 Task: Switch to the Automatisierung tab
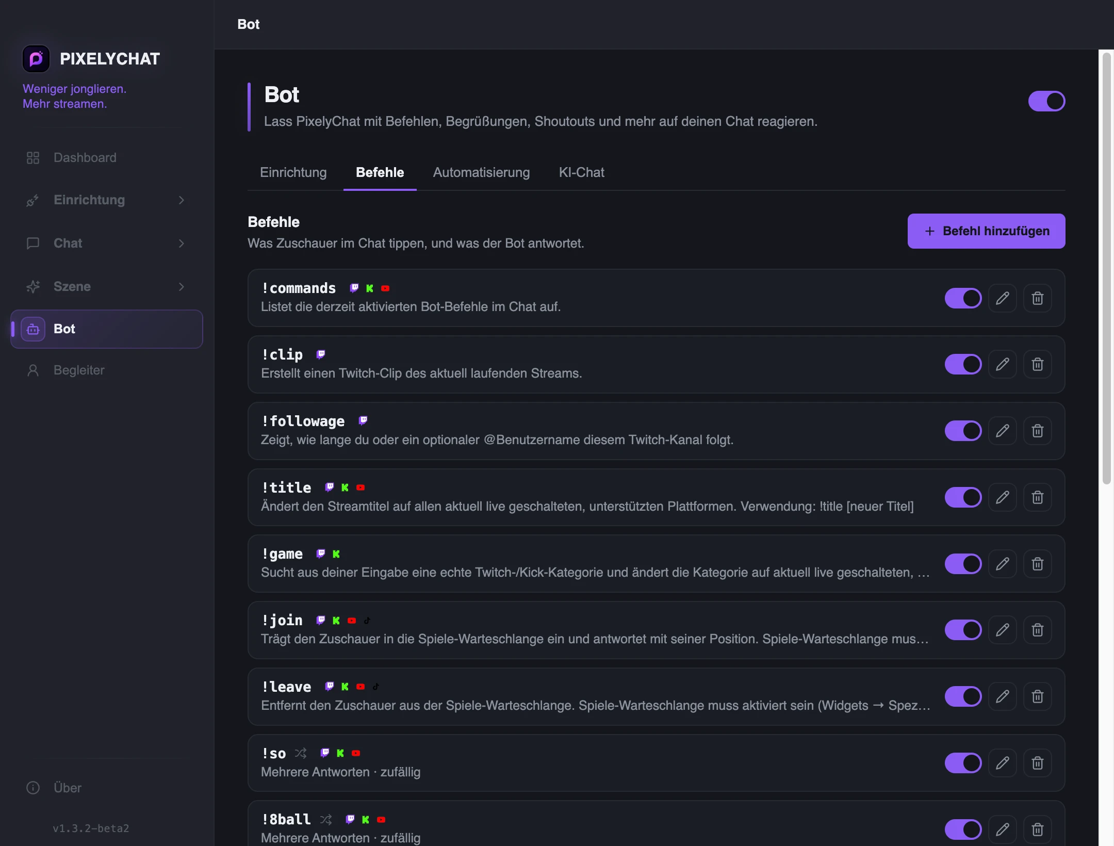pyautogui.click(x=481, y=172)
